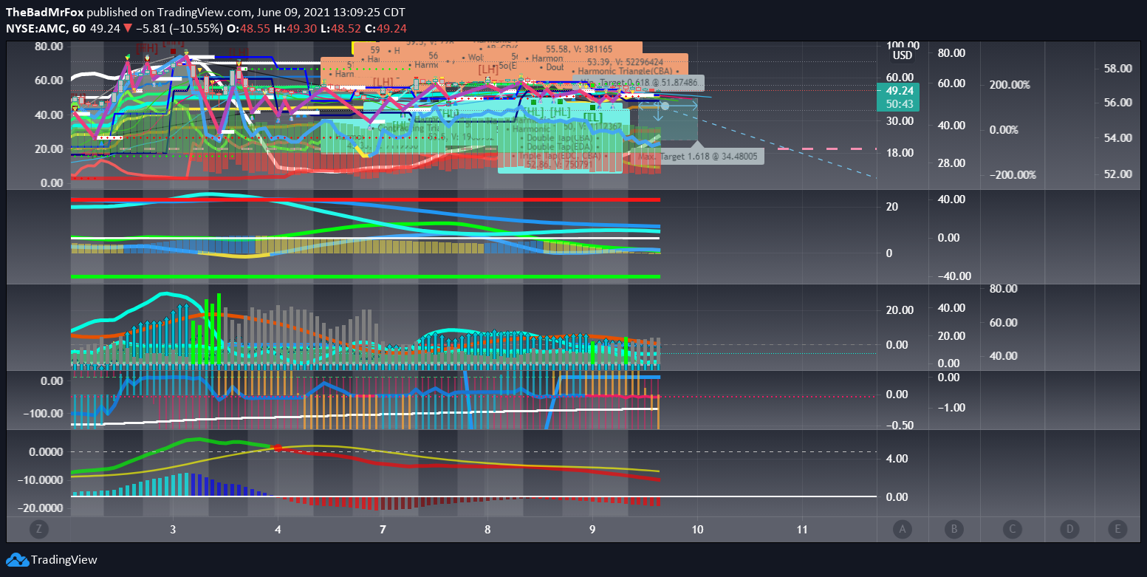Click the D scale circle button
This screenshot has width=1147, height=577.
tap(1069, 529)
